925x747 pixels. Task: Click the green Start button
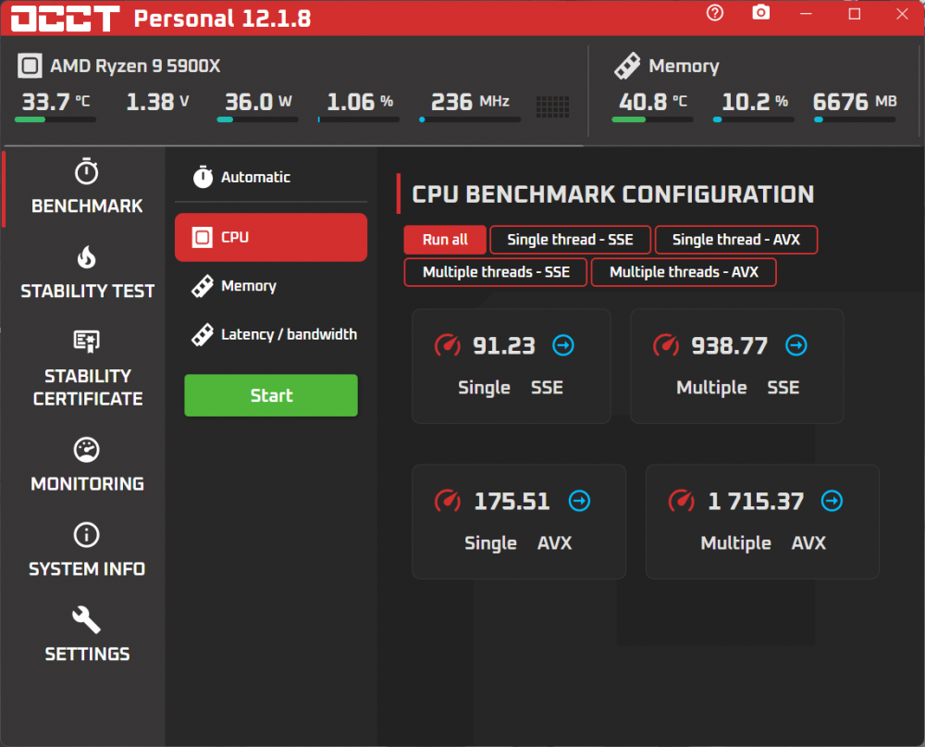[271, 395]
